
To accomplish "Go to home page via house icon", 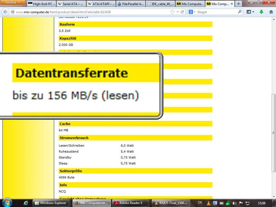I will [271, 12].
